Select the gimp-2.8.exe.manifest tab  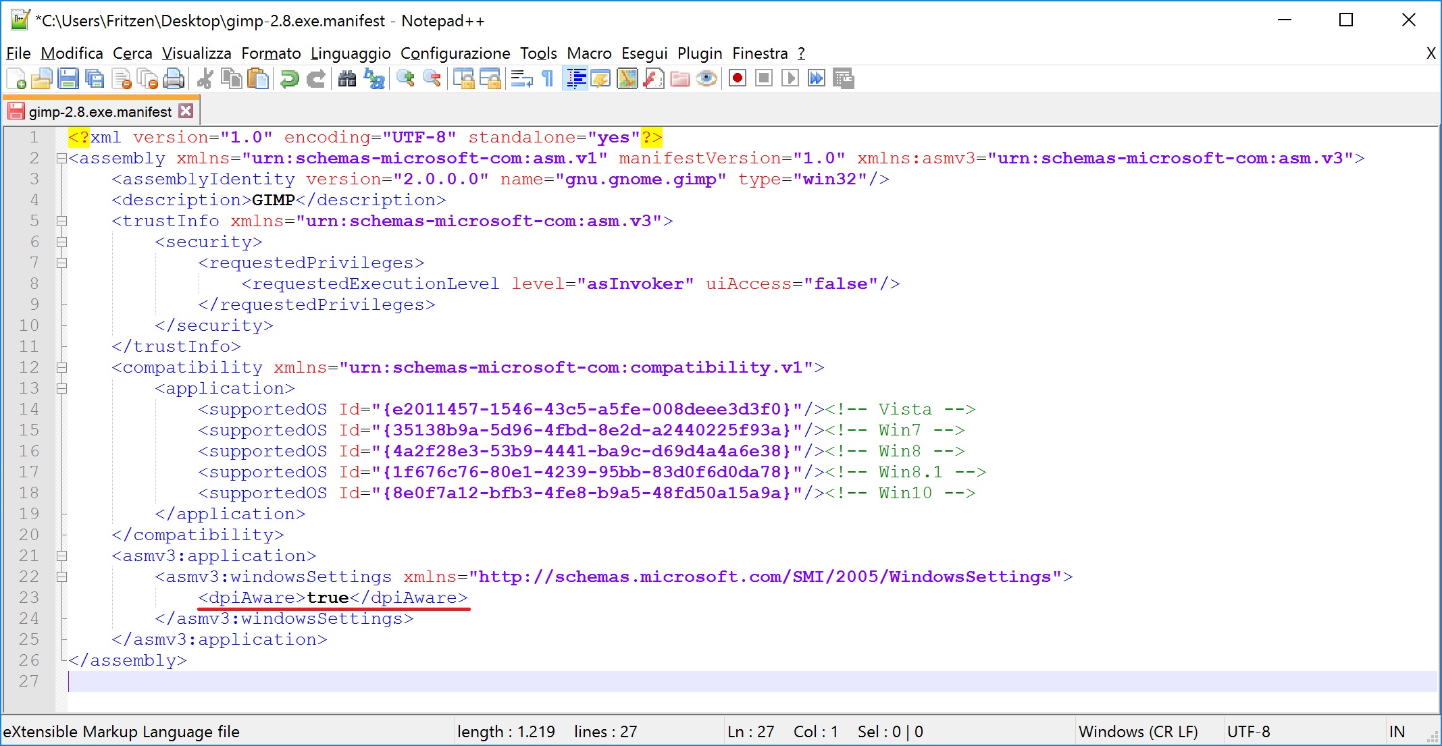click(x=100, y=111)
